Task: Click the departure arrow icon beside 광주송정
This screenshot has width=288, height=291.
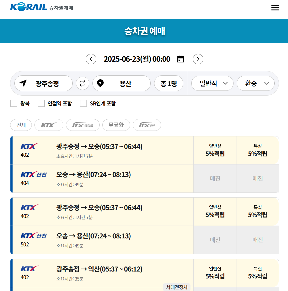Action: click(23, 83)
